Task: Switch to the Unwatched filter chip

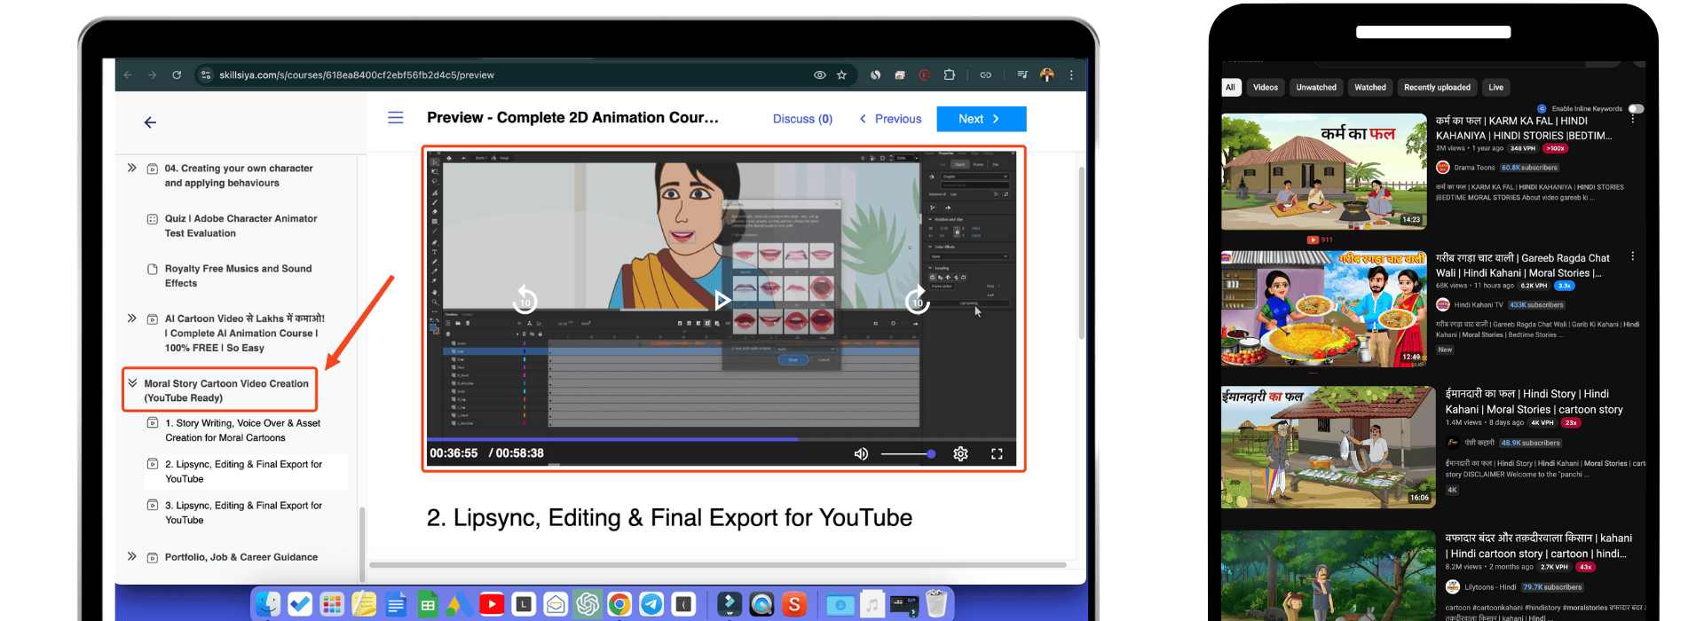Action: coord(1316,88)
